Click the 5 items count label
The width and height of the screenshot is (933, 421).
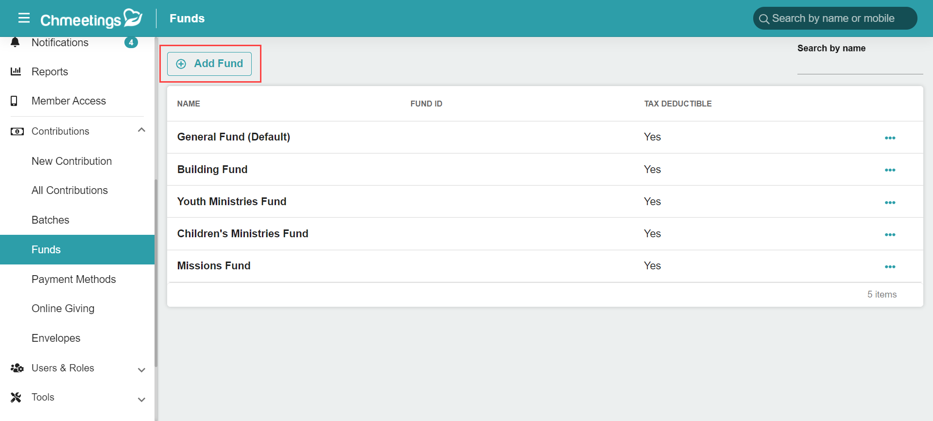tap(882, 294)
